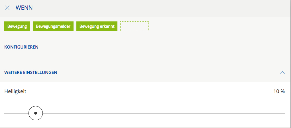The height and width of the screenshot is (128, 291).
Task: Set Helligkeit to minimum at the track's left end
Action: point(5,113)
